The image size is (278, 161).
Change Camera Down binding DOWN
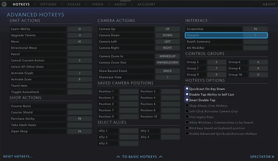tap(167, 35)
